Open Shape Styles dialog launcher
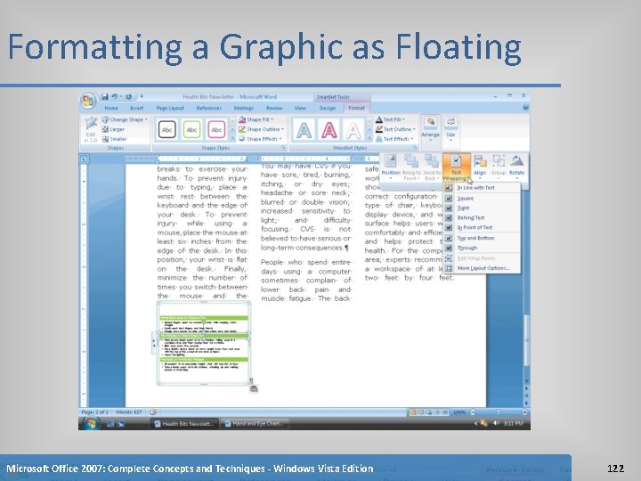Image resolution: width=641 pixels, height=481 pixels. point(283,148)
